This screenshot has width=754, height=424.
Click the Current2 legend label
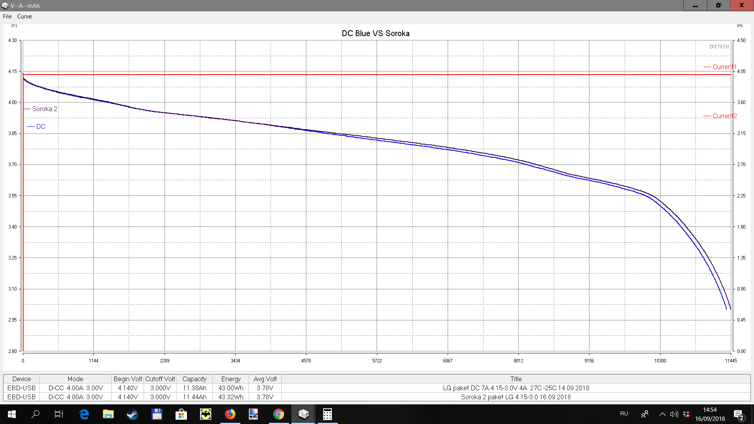(x=724, y=116)
